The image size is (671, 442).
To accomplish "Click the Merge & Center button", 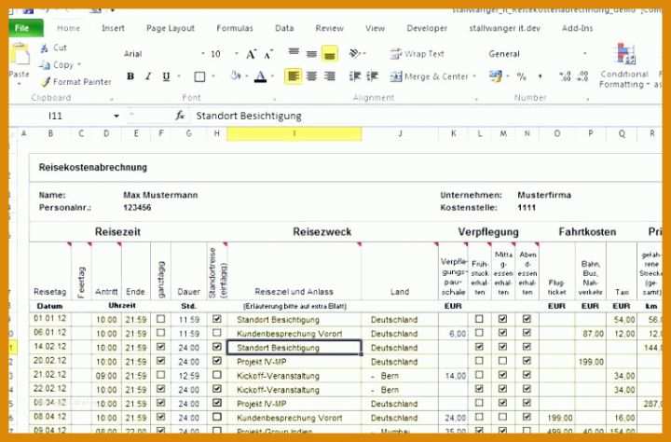I will pos(430,76).
